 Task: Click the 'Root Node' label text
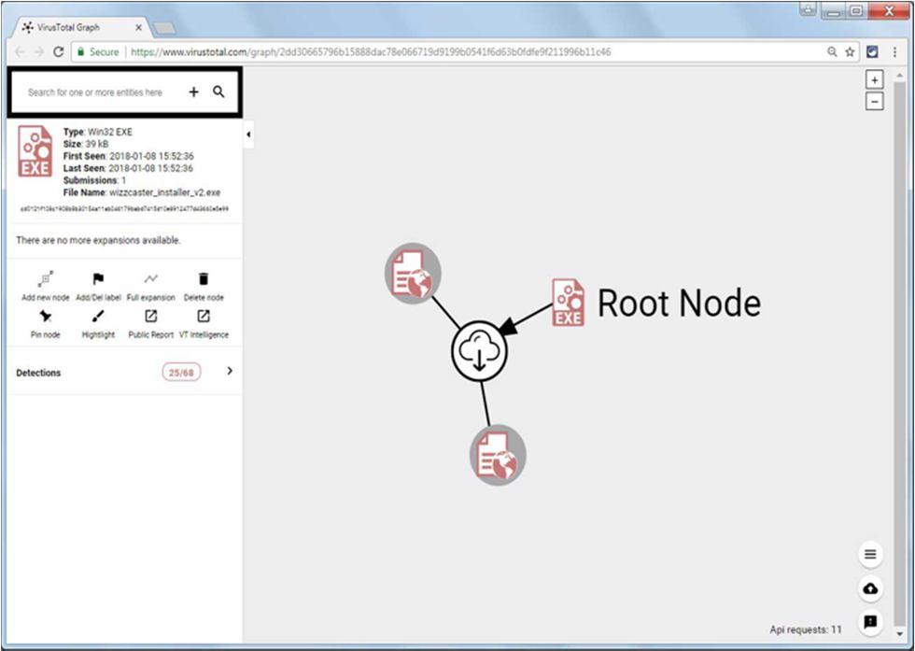coord(680,303)
